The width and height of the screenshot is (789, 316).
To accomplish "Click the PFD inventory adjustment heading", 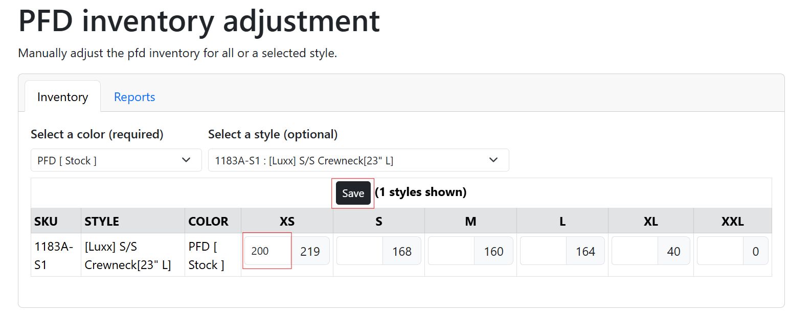I will [x=198, y=21].
